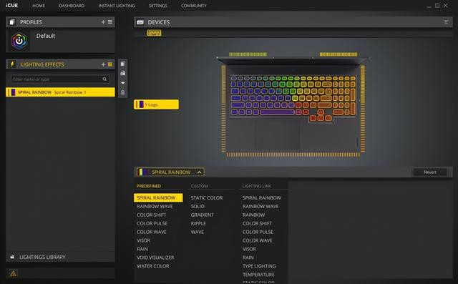This screenshot has width=458, height=284.
Task: Go to Instant Lighting menu
Action: (117, 6)
